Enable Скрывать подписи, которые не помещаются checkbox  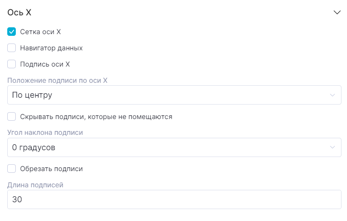coord(12,116)
